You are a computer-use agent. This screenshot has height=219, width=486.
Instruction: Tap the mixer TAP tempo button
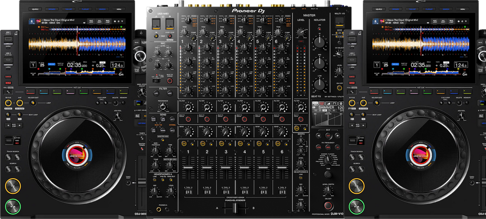click(x=328, y=135)
